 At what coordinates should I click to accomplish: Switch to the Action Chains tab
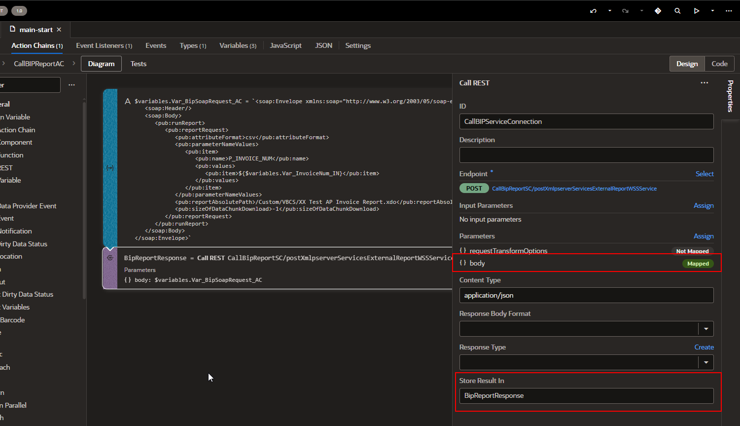(x=37, y=45)
